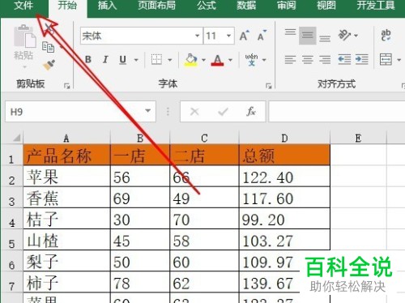Click the wén phonetic guide icon
Image resolution: width=405 pixels, height=303 pixels.
(251, 60)
